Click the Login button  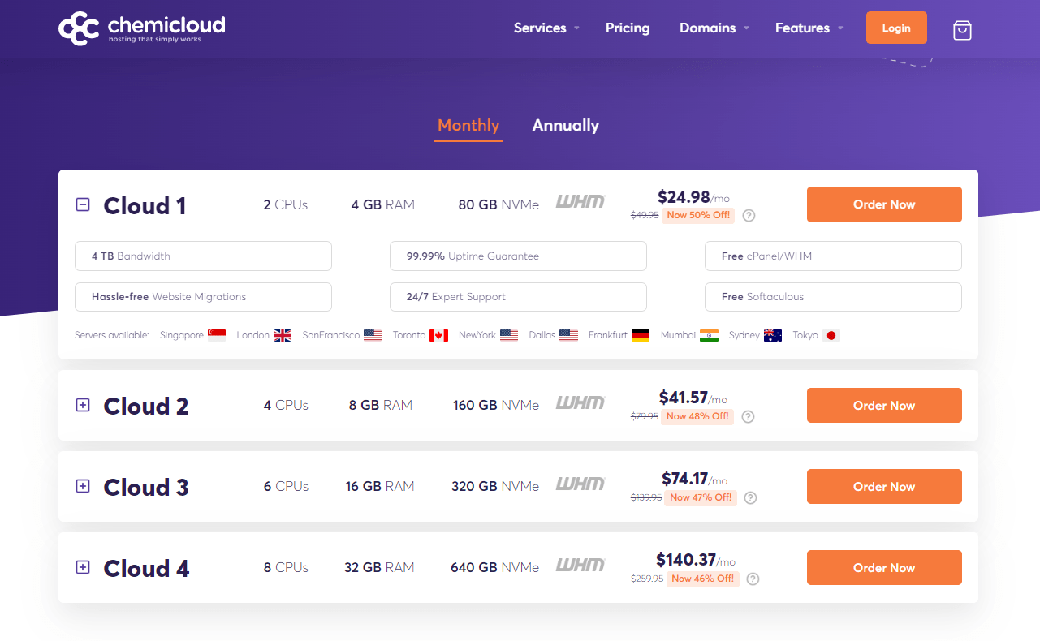point(896,28)
